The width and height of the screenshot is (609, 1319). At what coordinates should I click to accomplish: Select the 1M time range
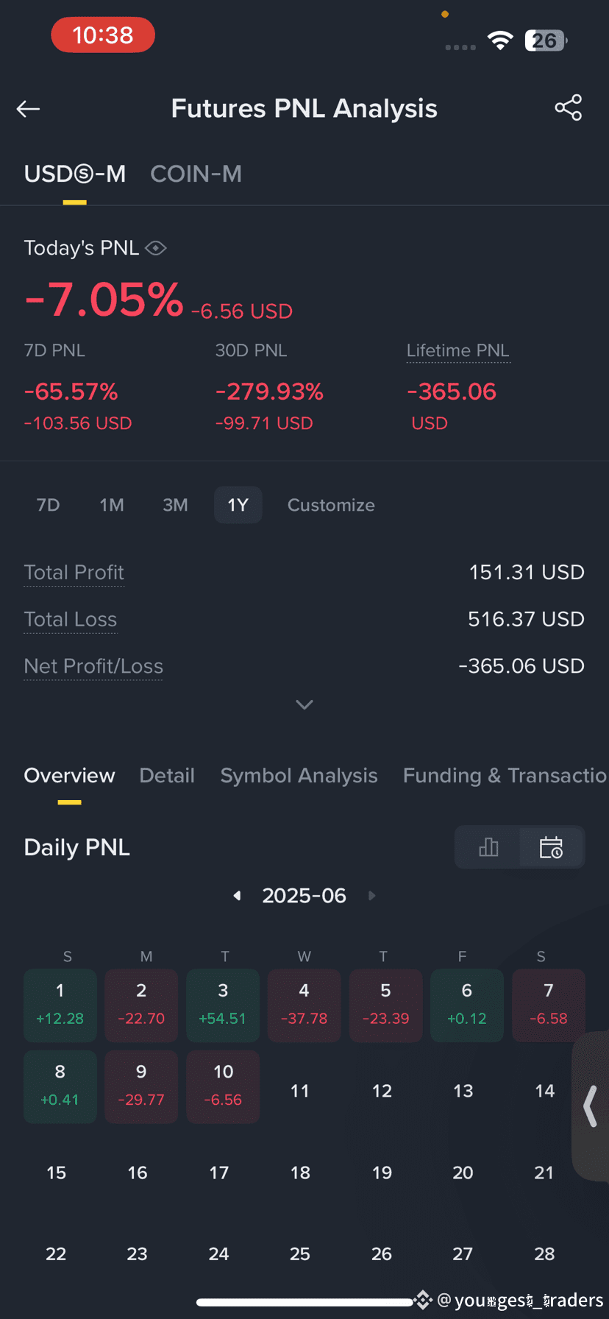coord(112,505)
